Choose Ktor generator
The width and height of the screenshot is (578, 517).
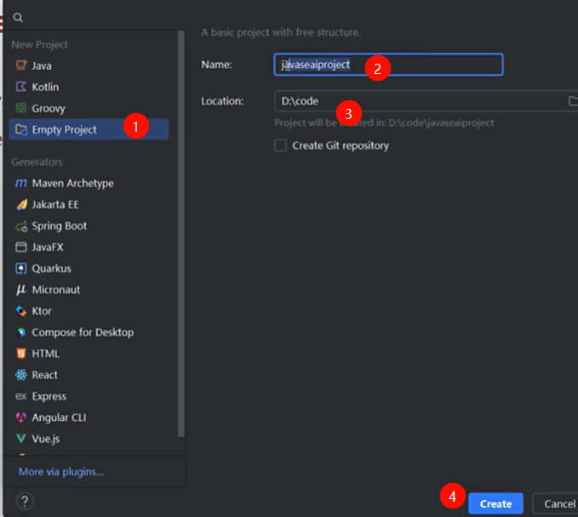tap(89, 311)
